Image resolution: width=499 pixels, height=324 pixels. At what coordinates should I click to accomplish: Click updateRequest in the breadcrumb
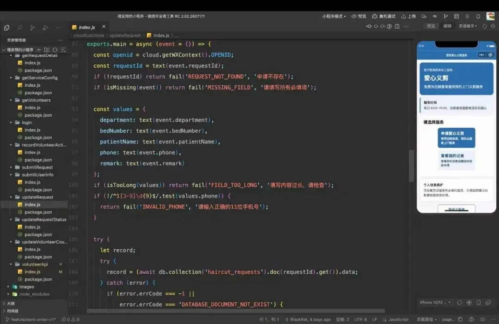click(x=125, y=35)
